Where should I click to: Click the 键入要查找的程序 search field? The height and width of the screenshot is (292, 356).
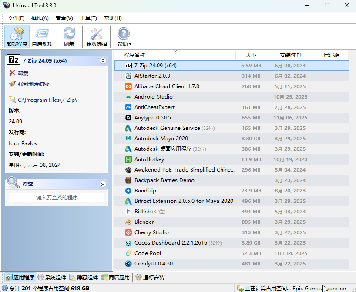(57, 197)
